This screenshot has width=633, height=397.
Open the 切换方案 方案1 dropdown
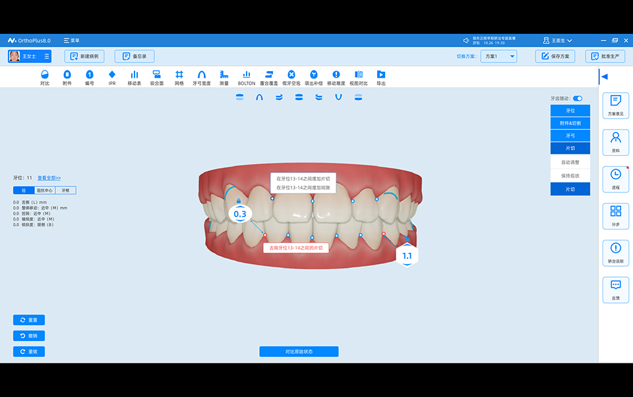(498, 57)
